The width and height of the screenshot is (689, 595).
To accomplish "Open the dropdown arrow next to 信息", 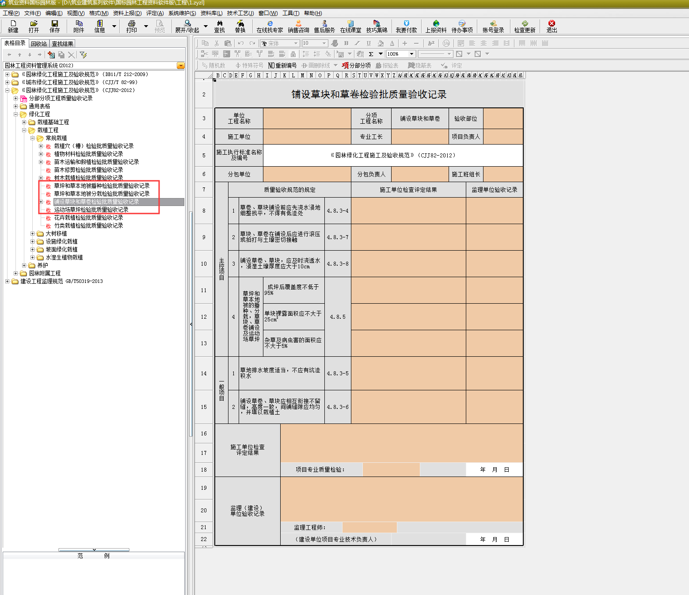I will pos(114,27).
